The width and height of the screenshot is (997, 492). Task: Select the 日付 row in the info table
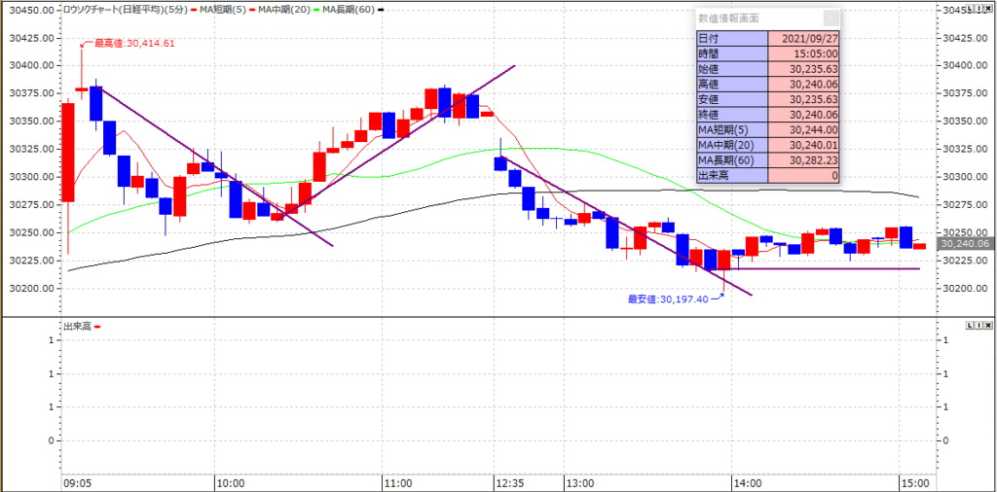pos(731,38)
